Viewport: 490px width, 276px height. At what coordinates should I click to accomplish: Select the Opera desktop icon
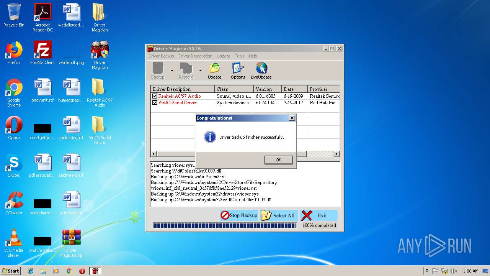click(x=14, y=128)
